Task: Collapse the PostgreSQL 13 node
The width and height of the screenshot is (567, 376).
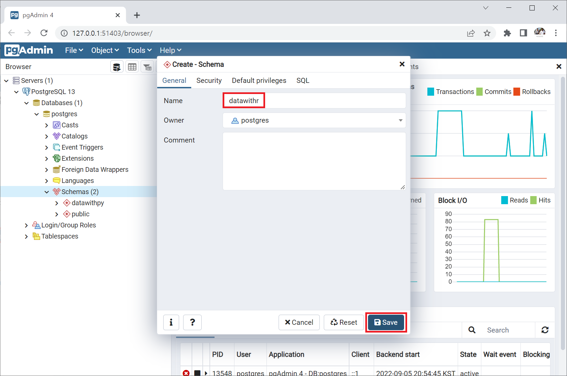Action: [x=16, y=92]
